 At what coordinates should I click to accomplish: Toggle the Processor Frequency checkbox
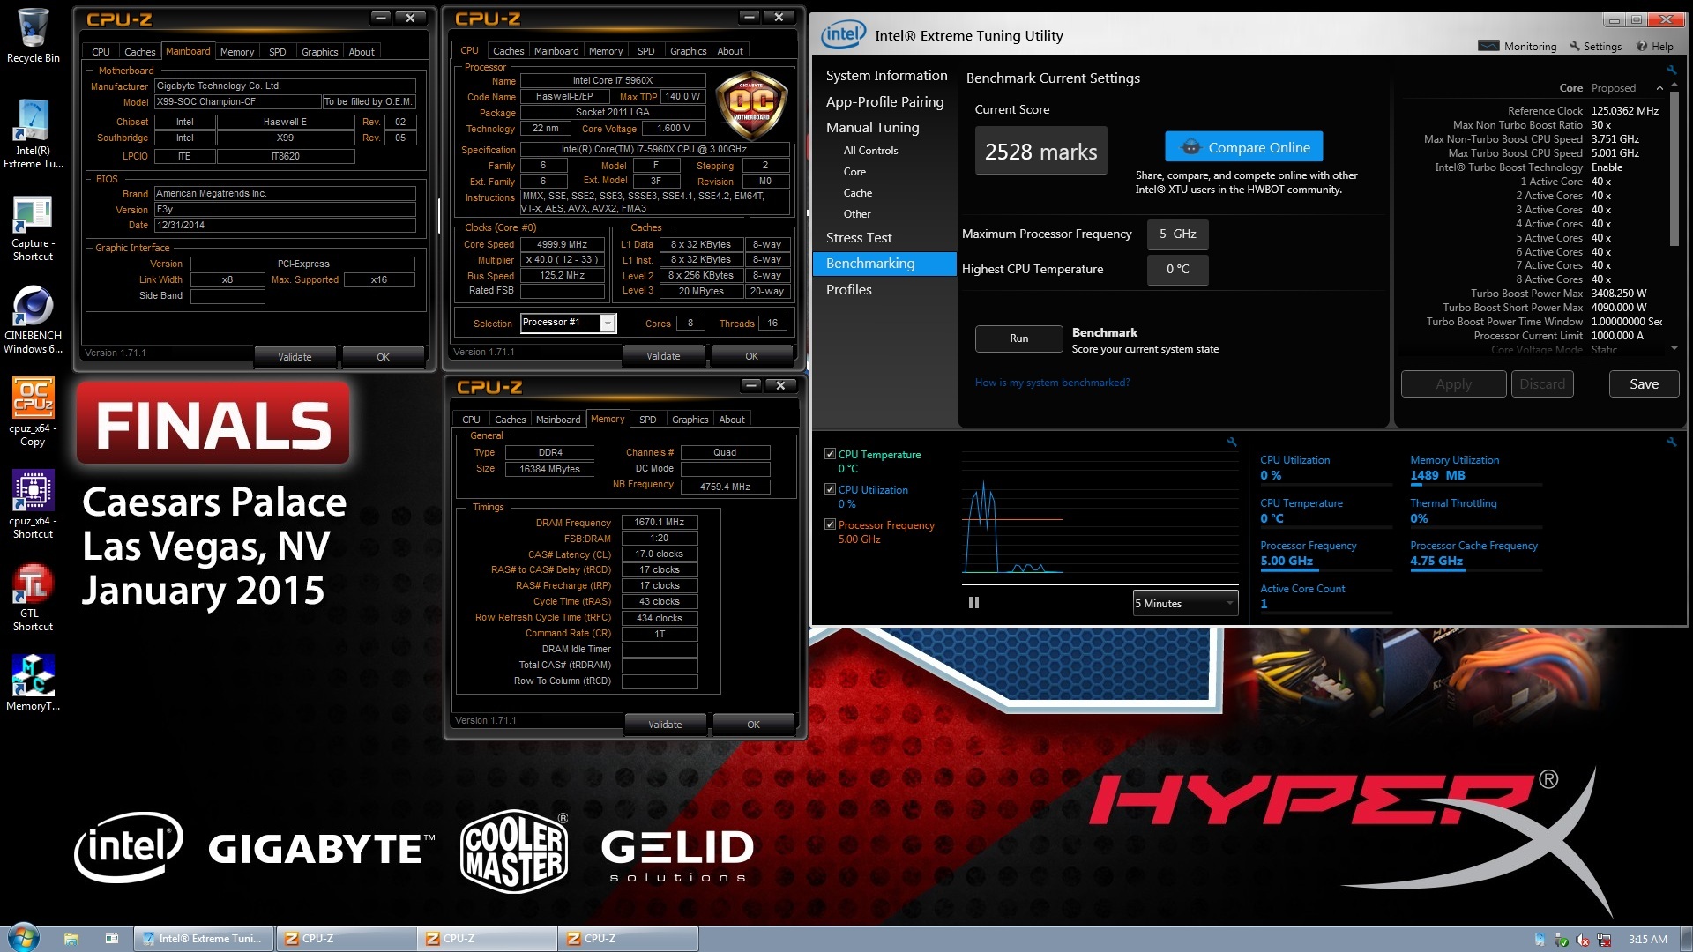click(x=830, y=524)
